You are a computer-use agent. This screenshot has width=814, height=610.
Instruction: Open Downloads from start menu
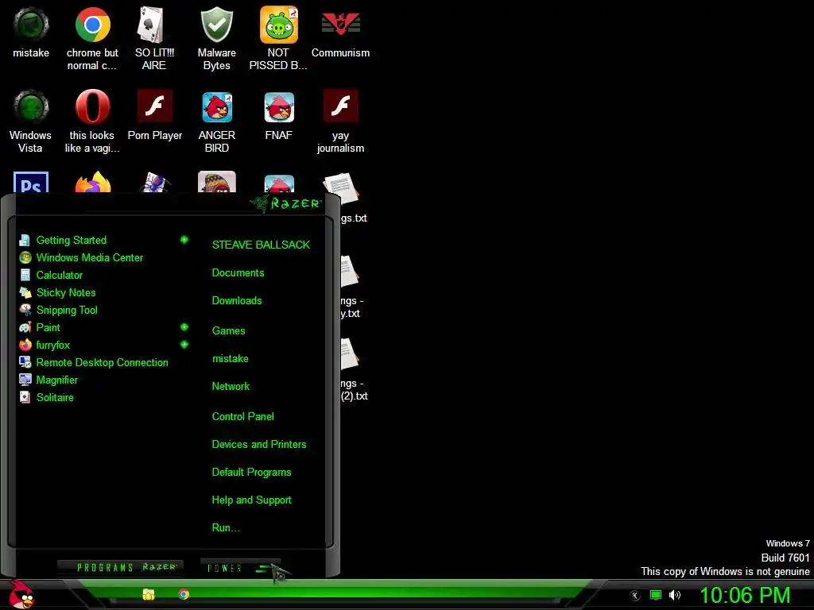tap(237, 301)
